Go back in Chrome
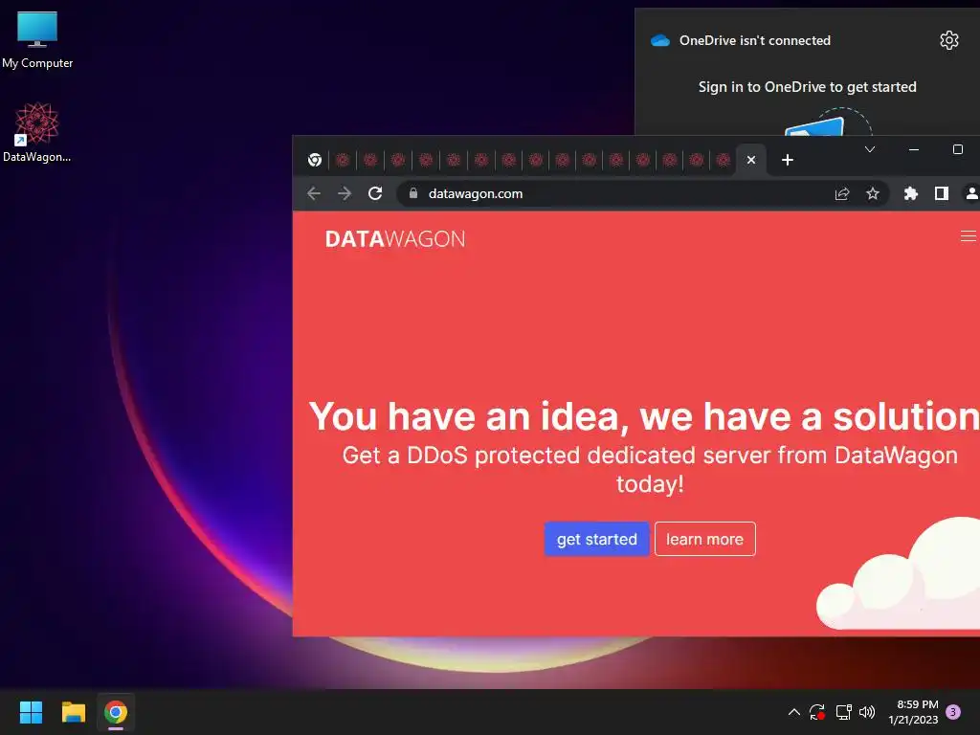The height and width of the screenshot is (735, 980). (x=314, y=193)
